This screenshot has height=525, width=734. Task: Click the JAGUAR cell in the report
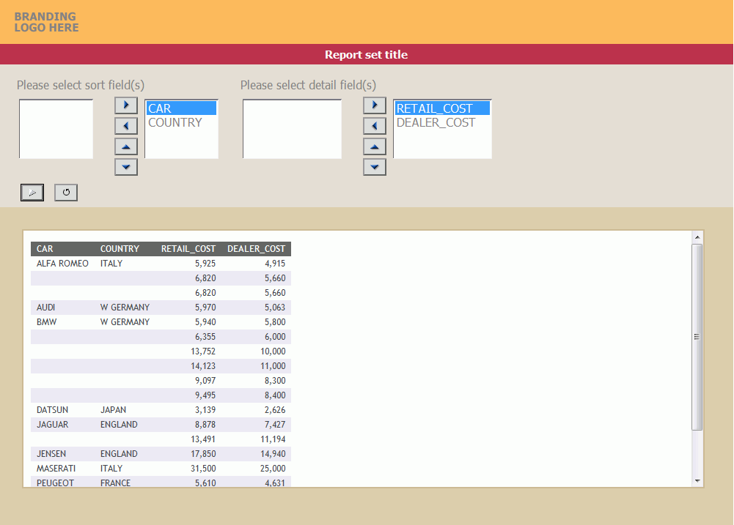click(x=53, y=424)
